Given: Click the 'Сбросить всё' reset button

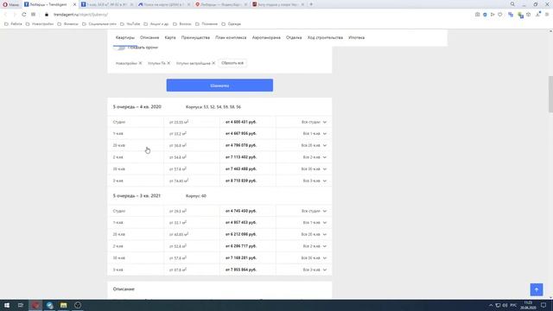Looking at the screenshot, I should pos(232,63).
